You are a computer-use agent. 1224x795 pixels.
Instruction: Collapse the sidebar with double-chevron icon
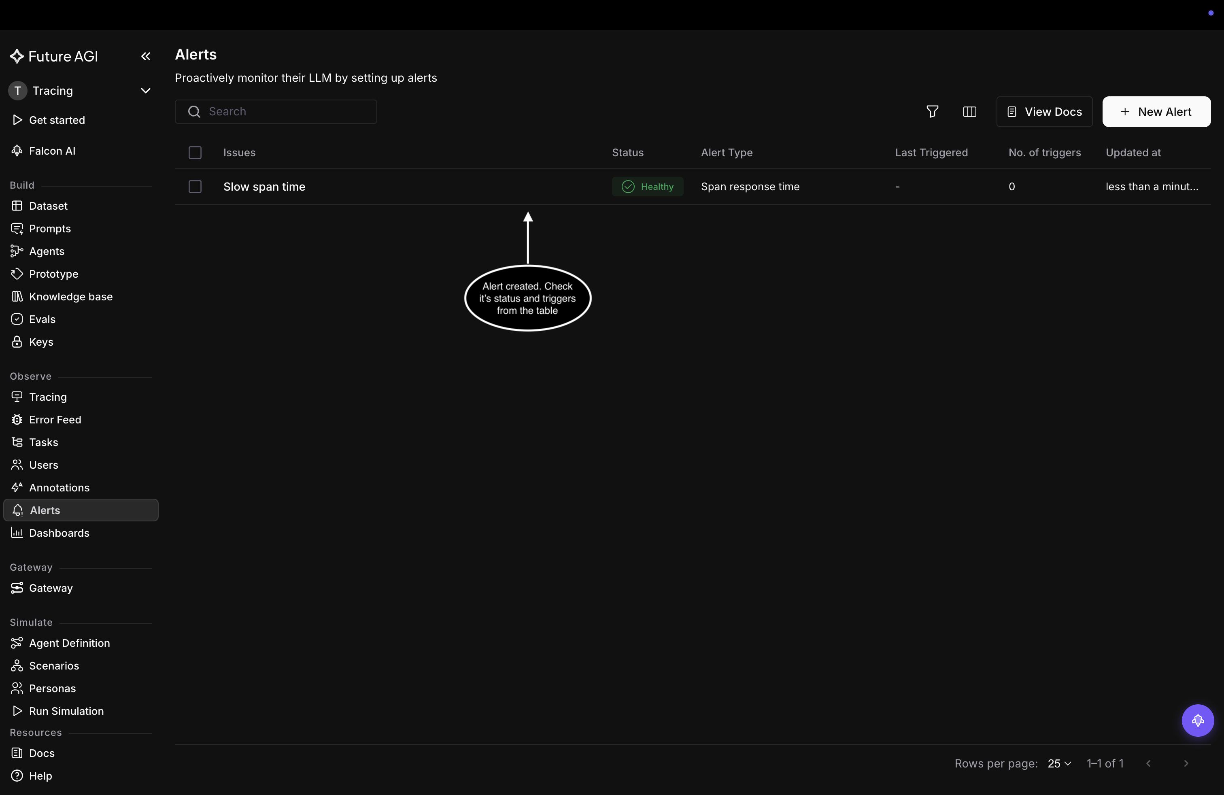coord(146,56)
